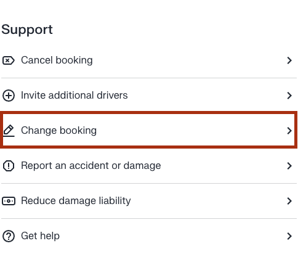
Task: Click the pencil edit icon
Action: pos(9,131)
